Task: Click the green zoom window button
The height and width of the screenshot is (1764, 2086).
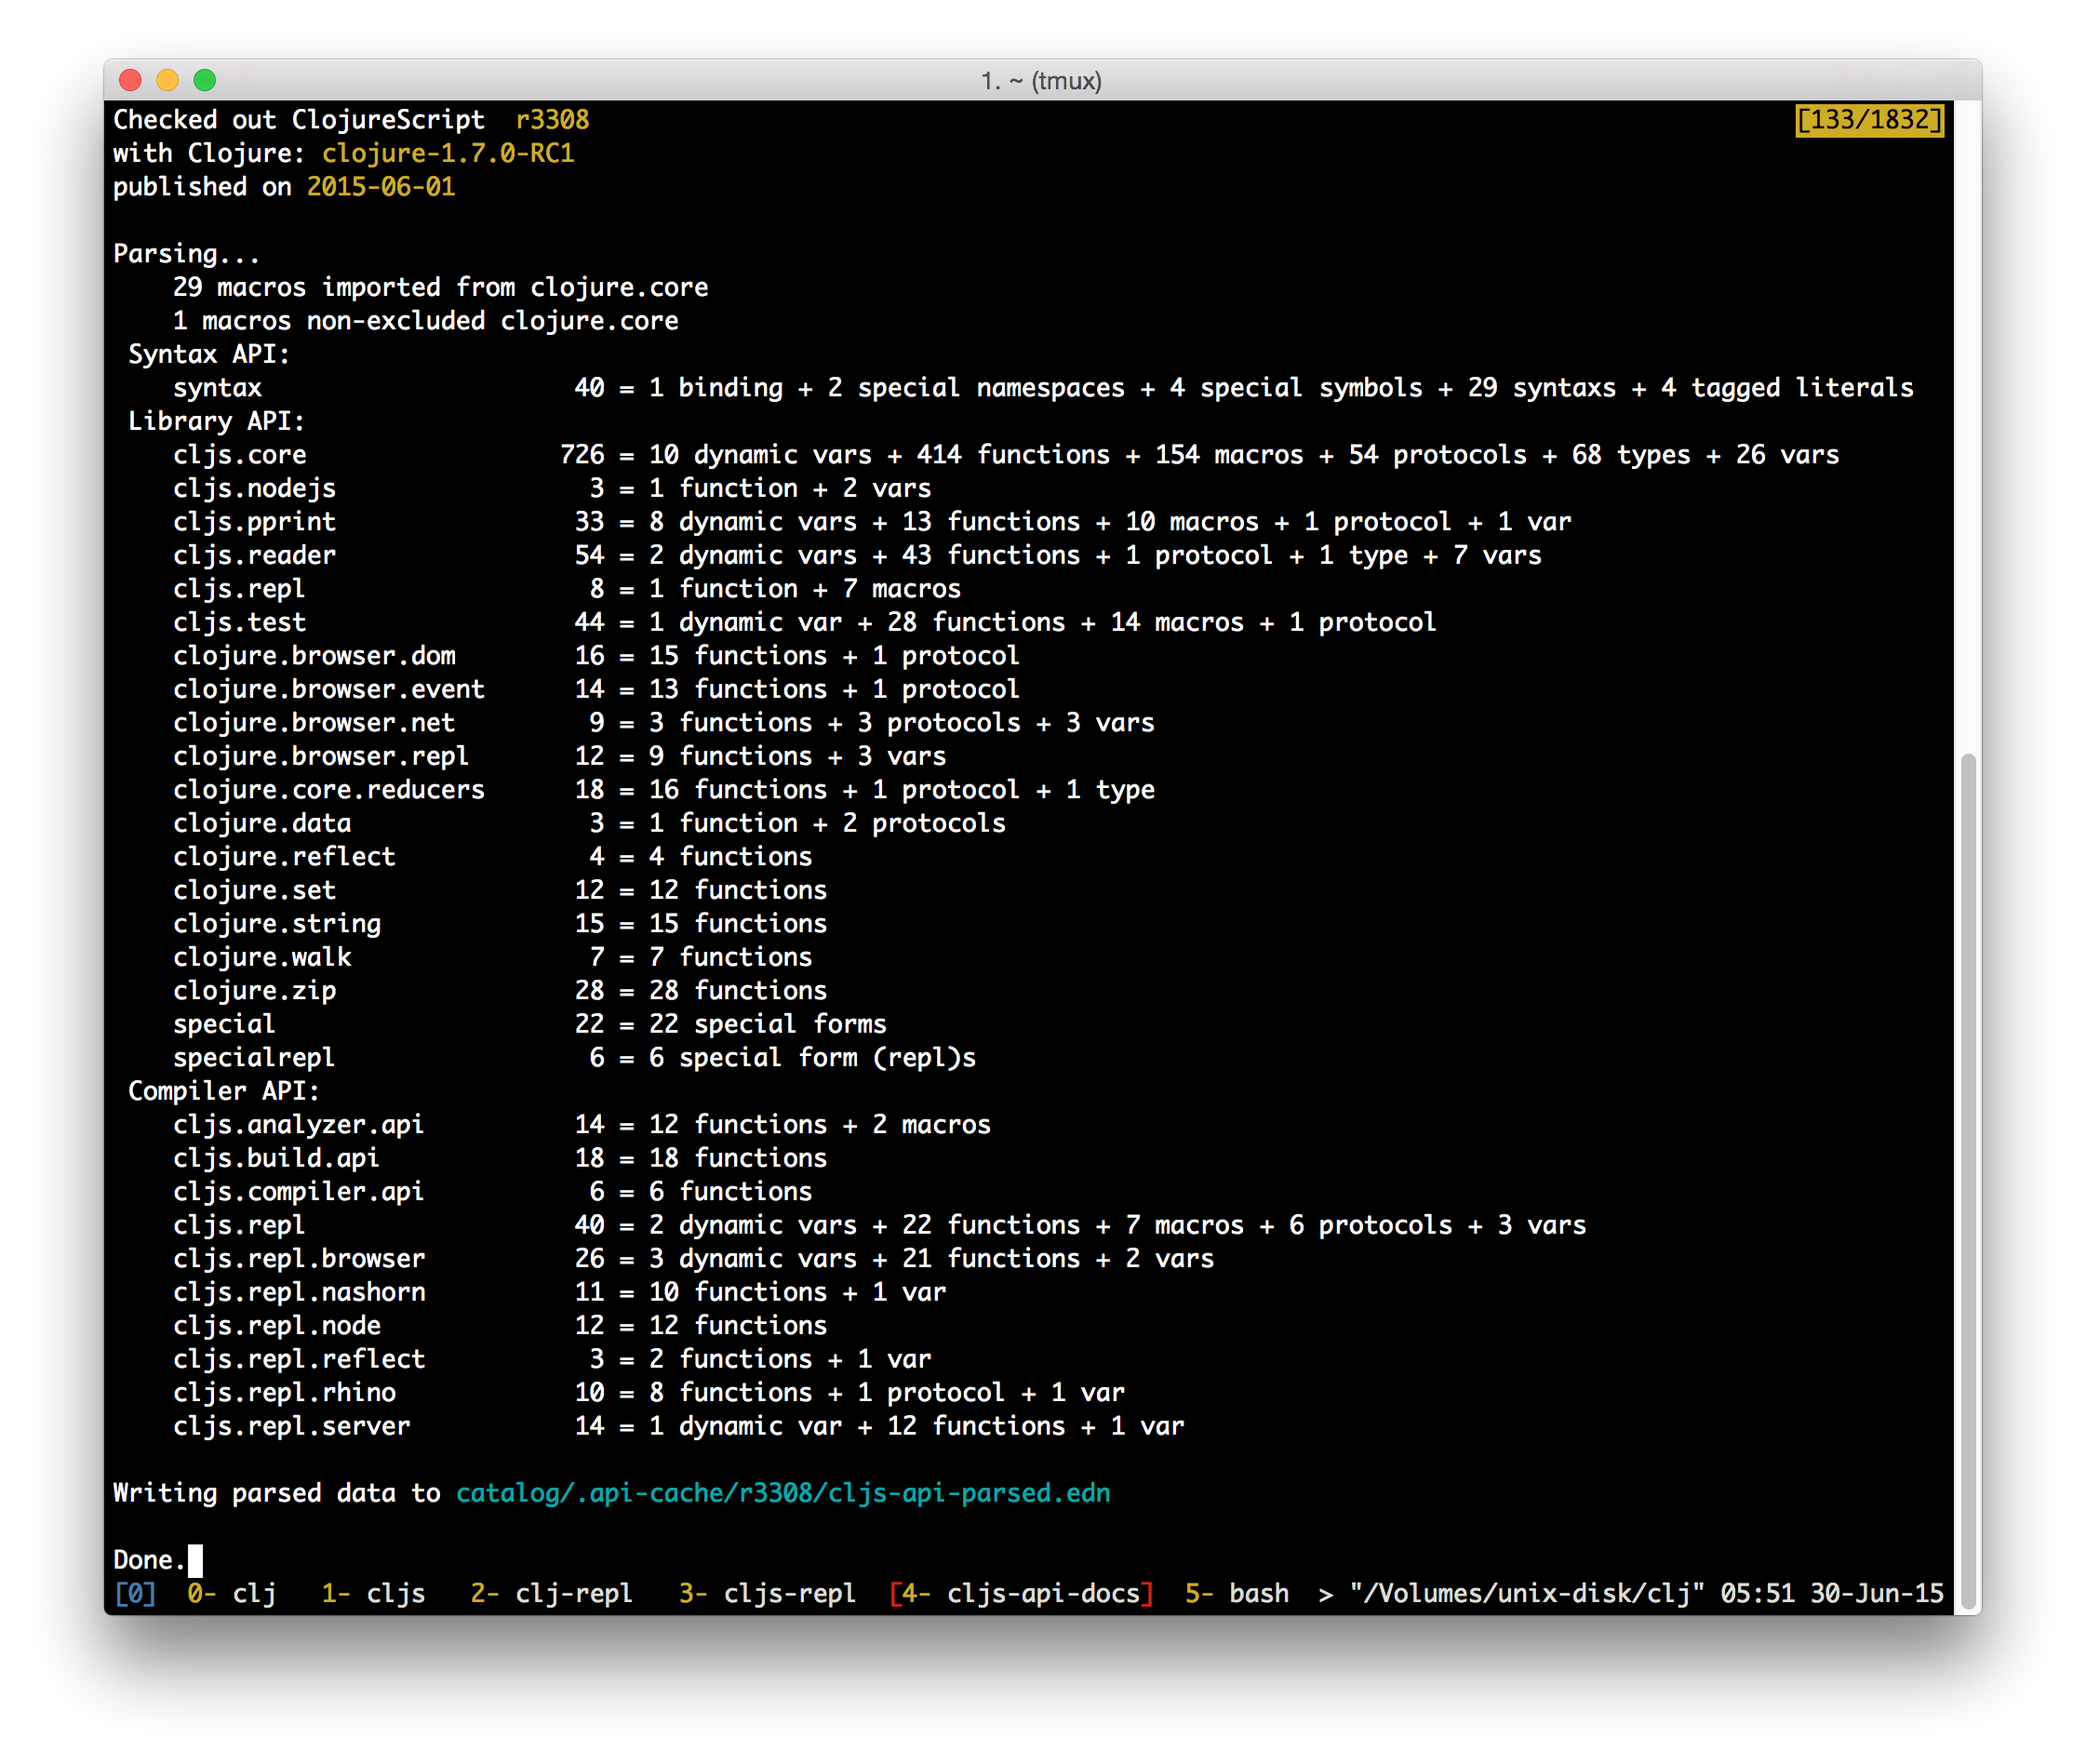Action: [x=205, y=80]
